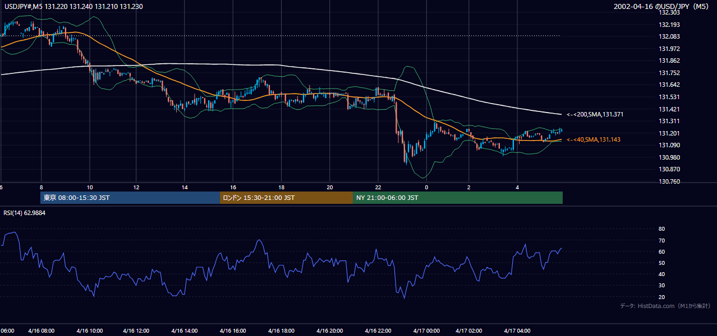Select the 200 SMA 131.371 label

pyautogui.click(x=595, y=114)
